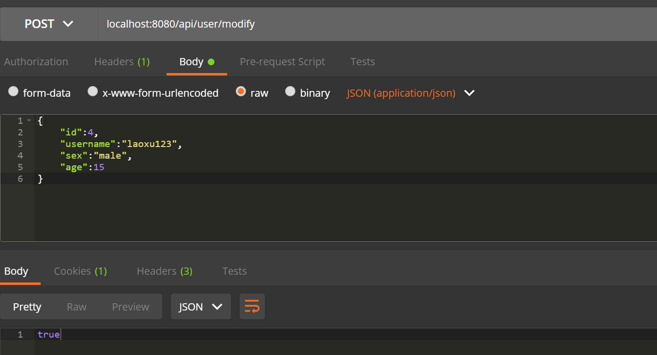Open the JSON (application/json) content type dropdown
657x355 pixels.
411,93
